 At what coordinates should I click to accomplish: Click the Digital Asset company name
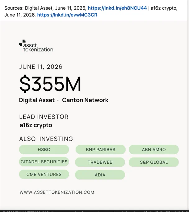click(37, 100)
